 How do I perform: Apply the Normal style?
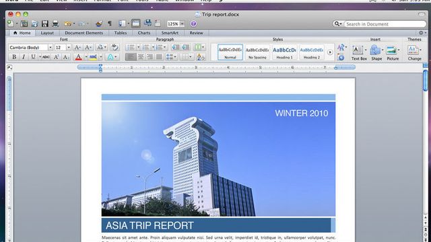[x=230, y=52]
